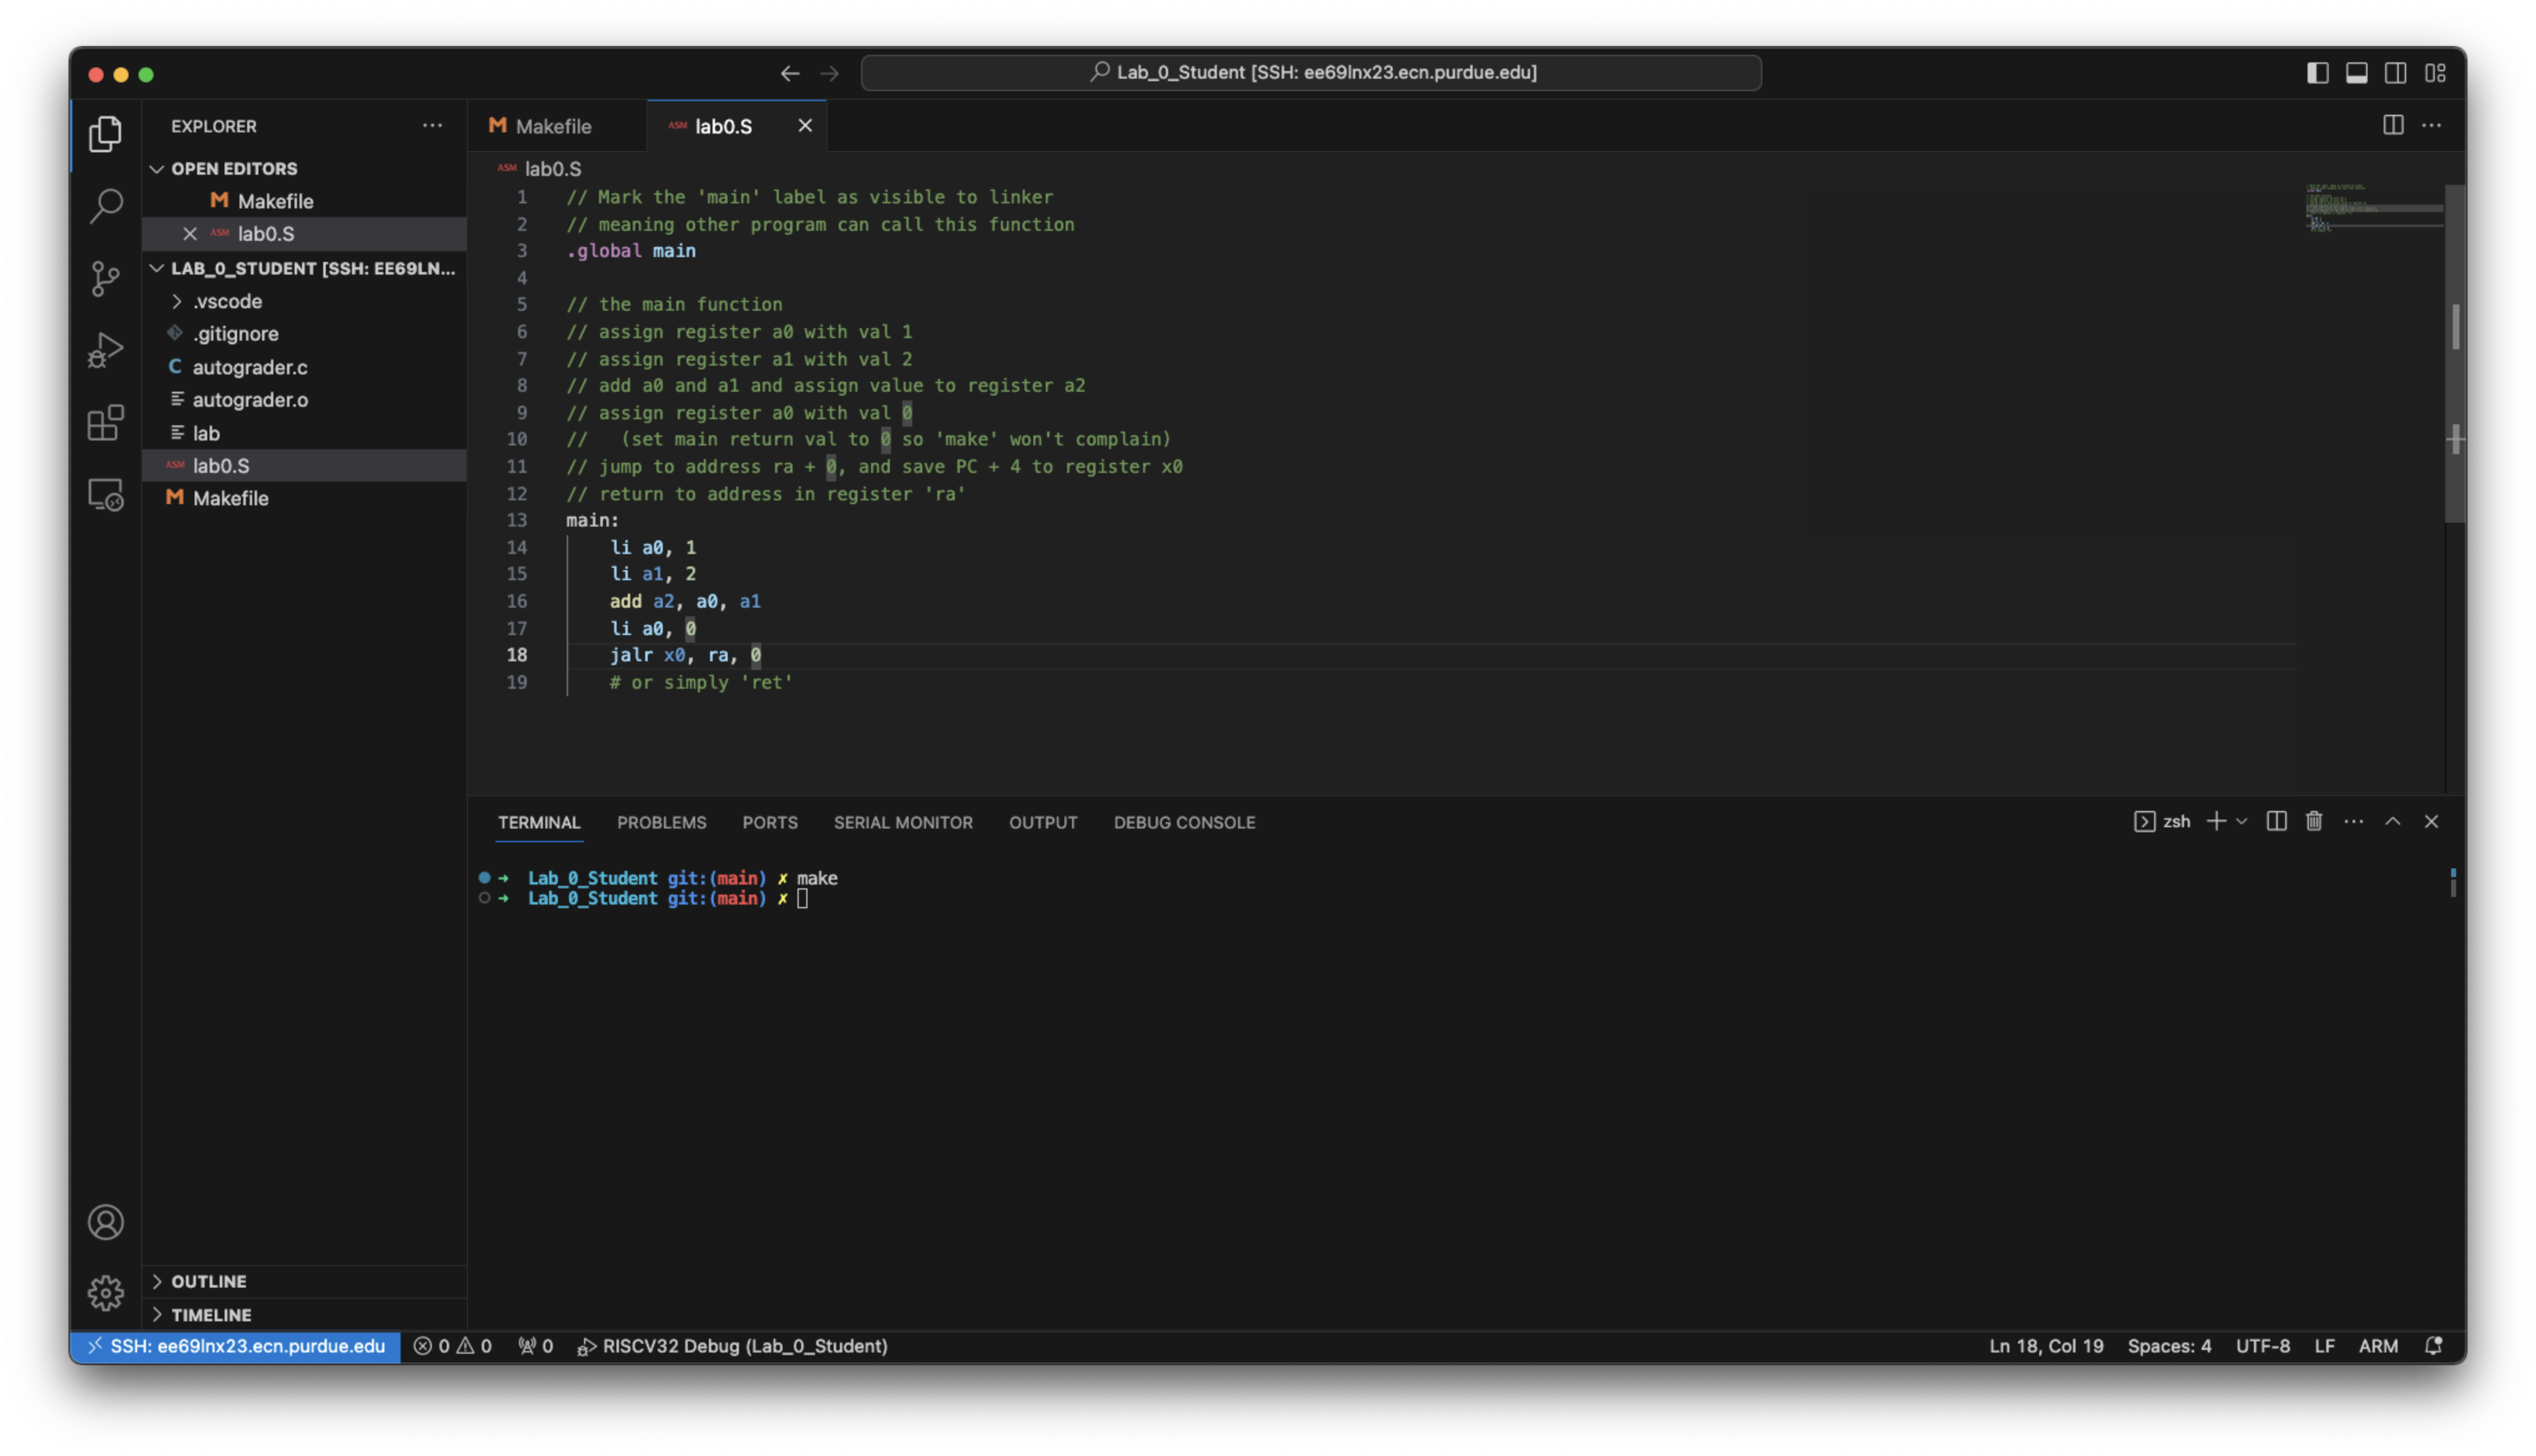This screenshot has height=1456, width=2536.
Task: Close lab0.S in Open Editors list
Action: 189,233
